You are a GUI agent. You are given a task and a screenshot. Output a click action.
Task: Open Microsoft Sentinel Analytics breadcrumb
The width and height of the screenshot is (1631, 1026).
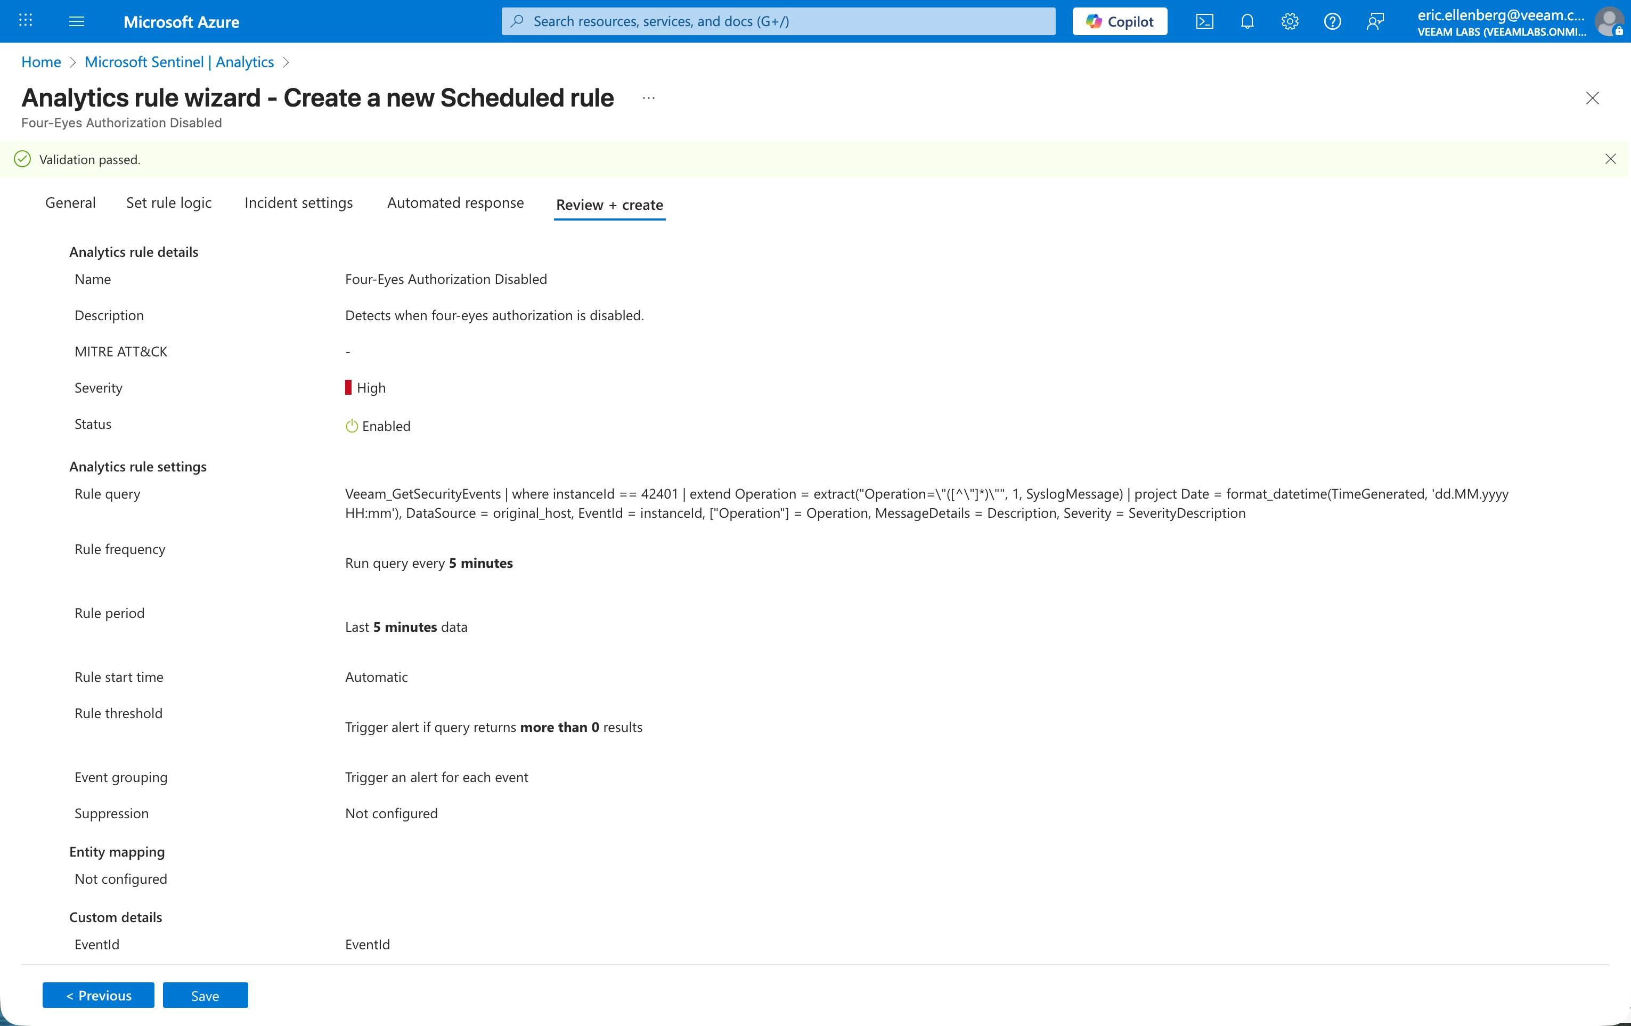click(x=179, y=62)
